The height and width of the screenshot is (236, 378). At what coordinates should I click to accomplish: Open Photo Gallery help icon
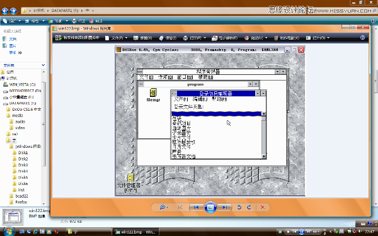362,38
